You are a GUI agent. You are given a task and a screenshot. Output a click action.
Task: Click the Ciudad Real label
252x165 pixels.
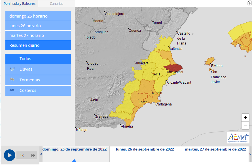point(93,66)
